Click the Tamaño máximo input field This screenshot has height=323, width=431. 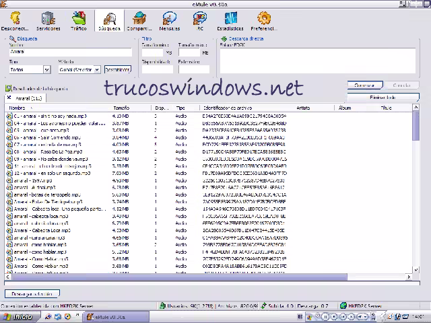pyautogui.click(x=189, y=52)
